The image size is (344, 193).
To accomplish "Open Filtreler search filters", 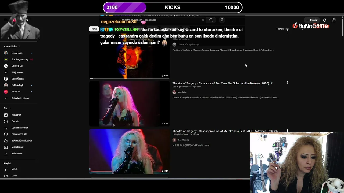I will click(x=283, y=29).
